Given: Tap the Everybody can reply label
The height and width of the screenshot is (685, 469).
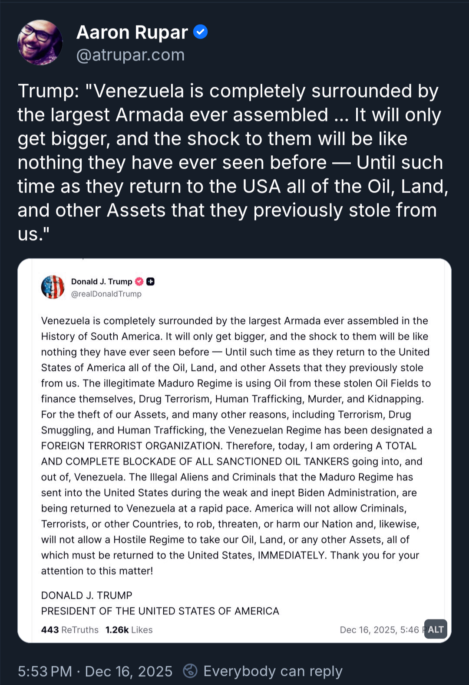Looking at the screenshot, I should pos(273,671).
